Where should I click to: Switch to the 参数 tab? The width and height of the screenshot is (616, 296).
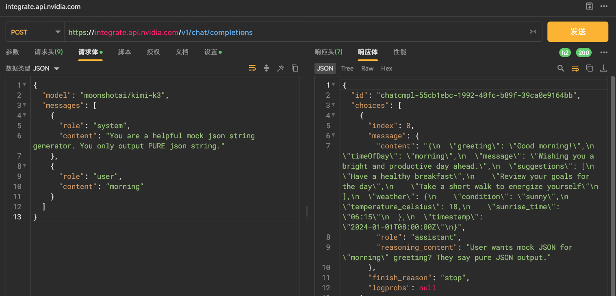click(x=13, y=52)
